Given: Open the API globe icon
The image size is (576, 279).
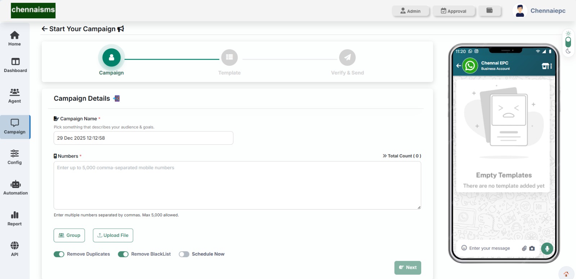Looking at the screenshot, I should coord(14,246).
